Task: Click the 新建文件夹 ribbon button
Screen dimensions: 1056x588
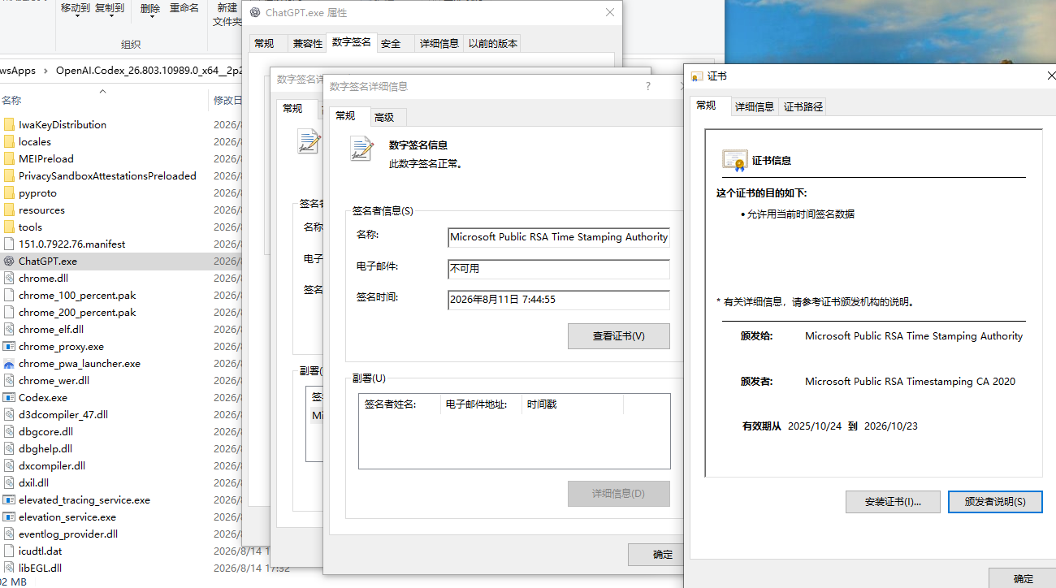Action: [x=227, y=15]
